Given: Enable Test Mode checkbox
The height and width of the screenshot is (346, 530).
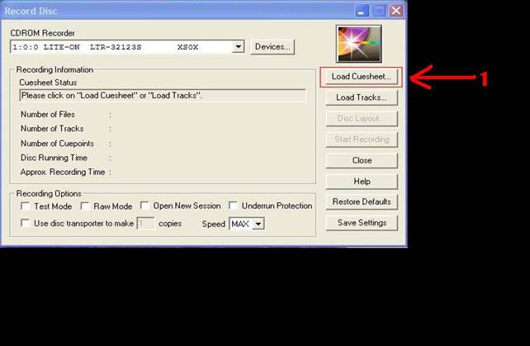Looking at the screenshot, I should [x=26, y=206].
